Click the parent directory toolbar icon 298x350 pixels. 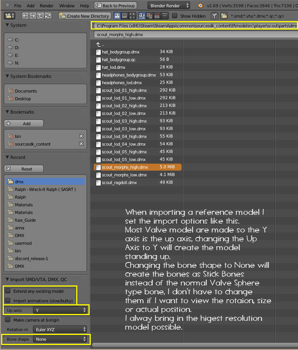[x=40, y=16]
